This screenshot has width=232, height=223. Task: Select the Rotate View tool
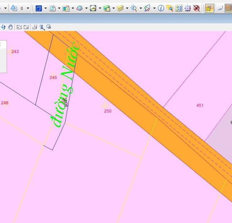pos(3,27)
